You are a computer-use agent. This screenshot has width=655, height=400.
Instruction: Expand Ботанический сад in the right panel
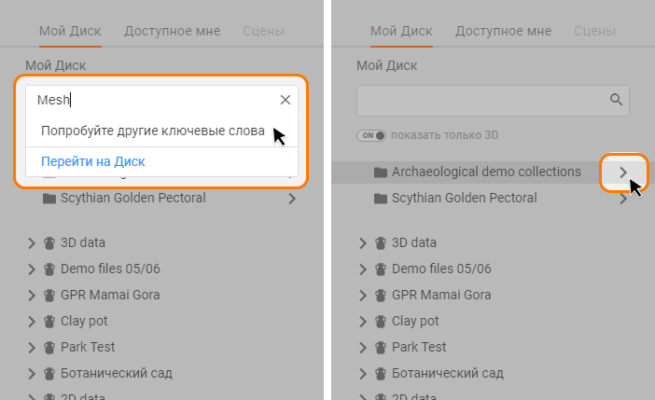364,373
